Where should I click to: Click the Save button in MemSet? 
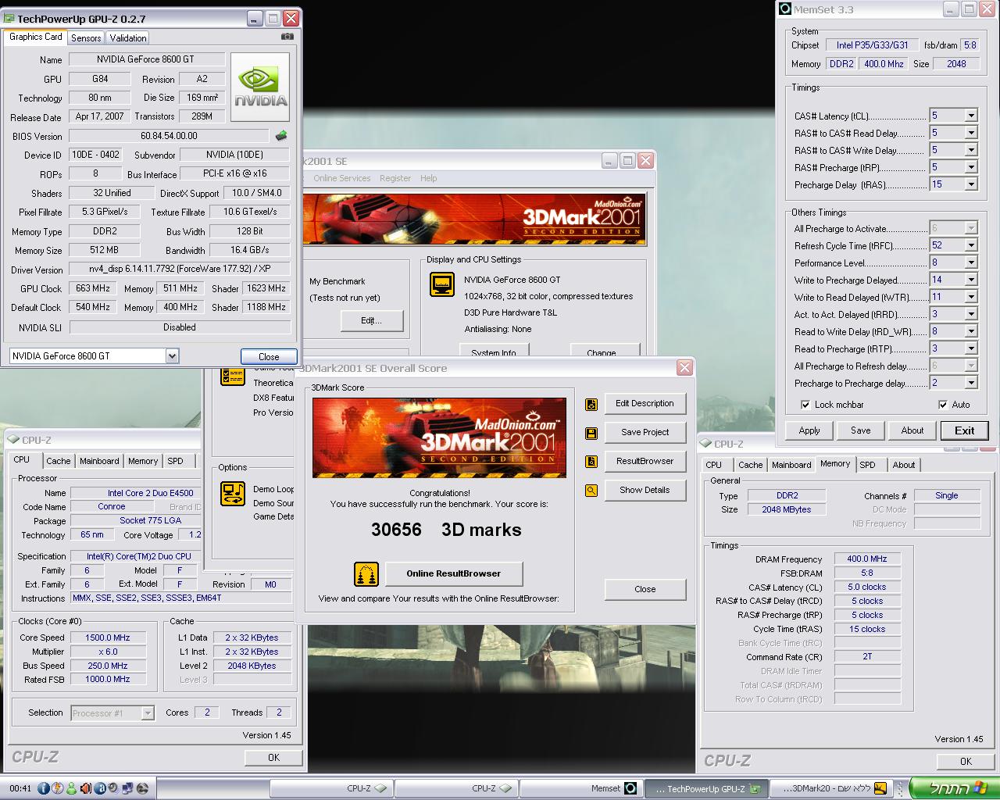click(x=861, y=430)
